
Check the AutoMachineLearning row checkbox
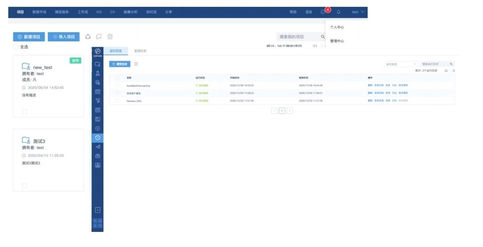point(117,85)
